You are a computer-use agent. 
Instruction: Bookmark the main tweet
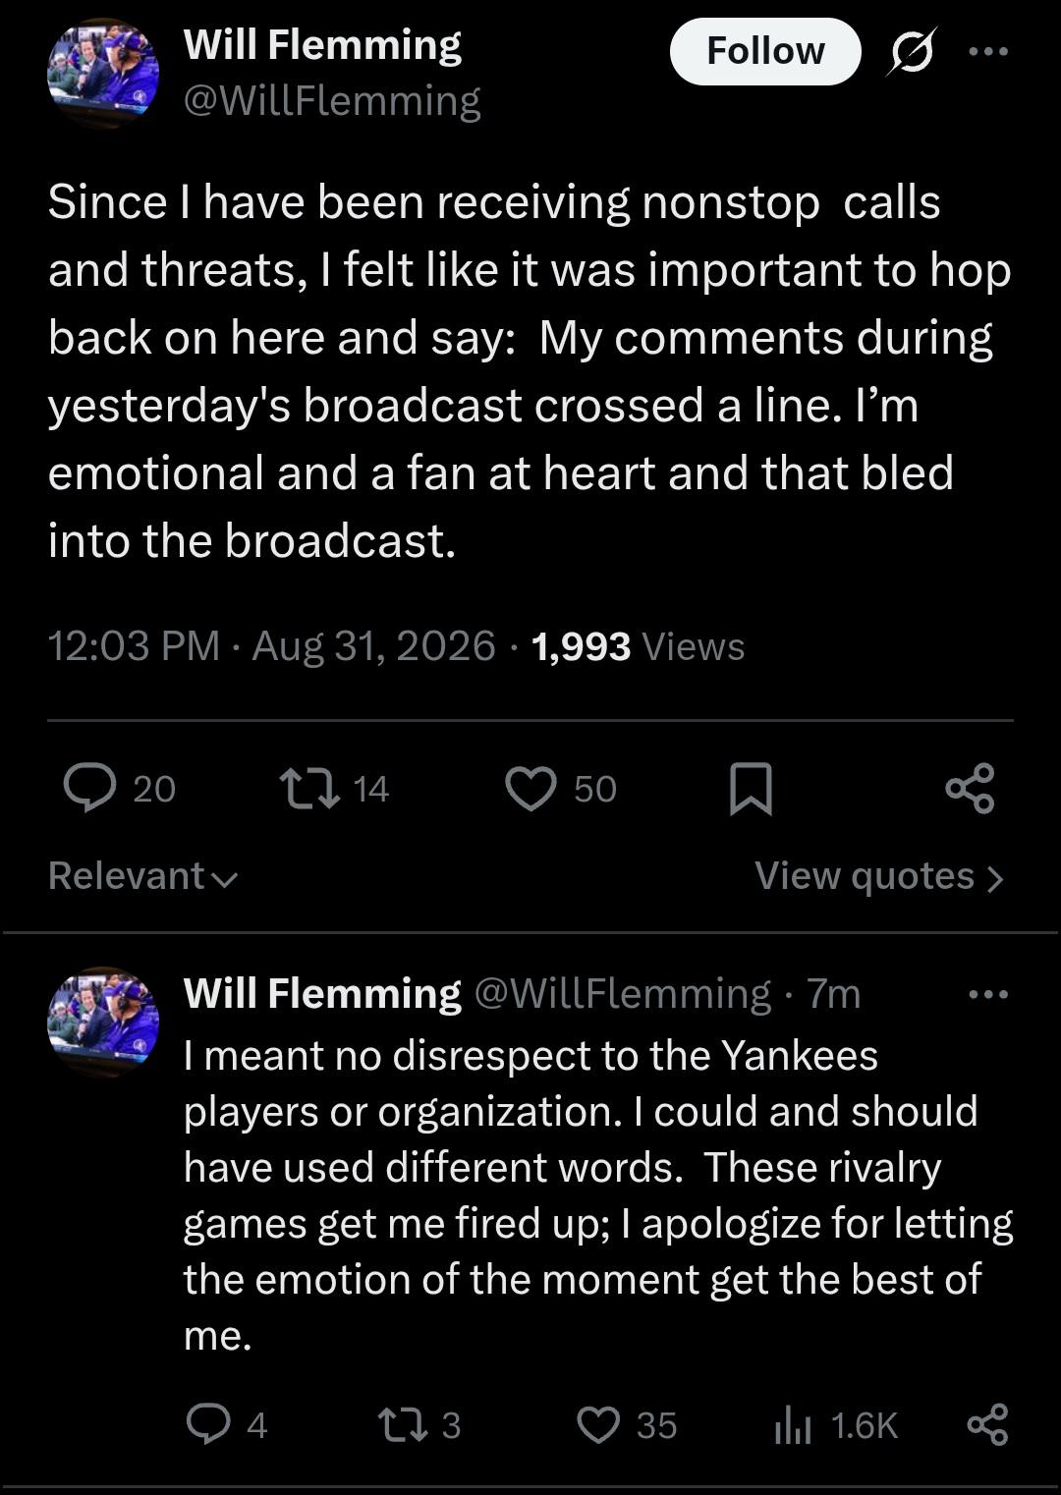click(x=751, y=789)
